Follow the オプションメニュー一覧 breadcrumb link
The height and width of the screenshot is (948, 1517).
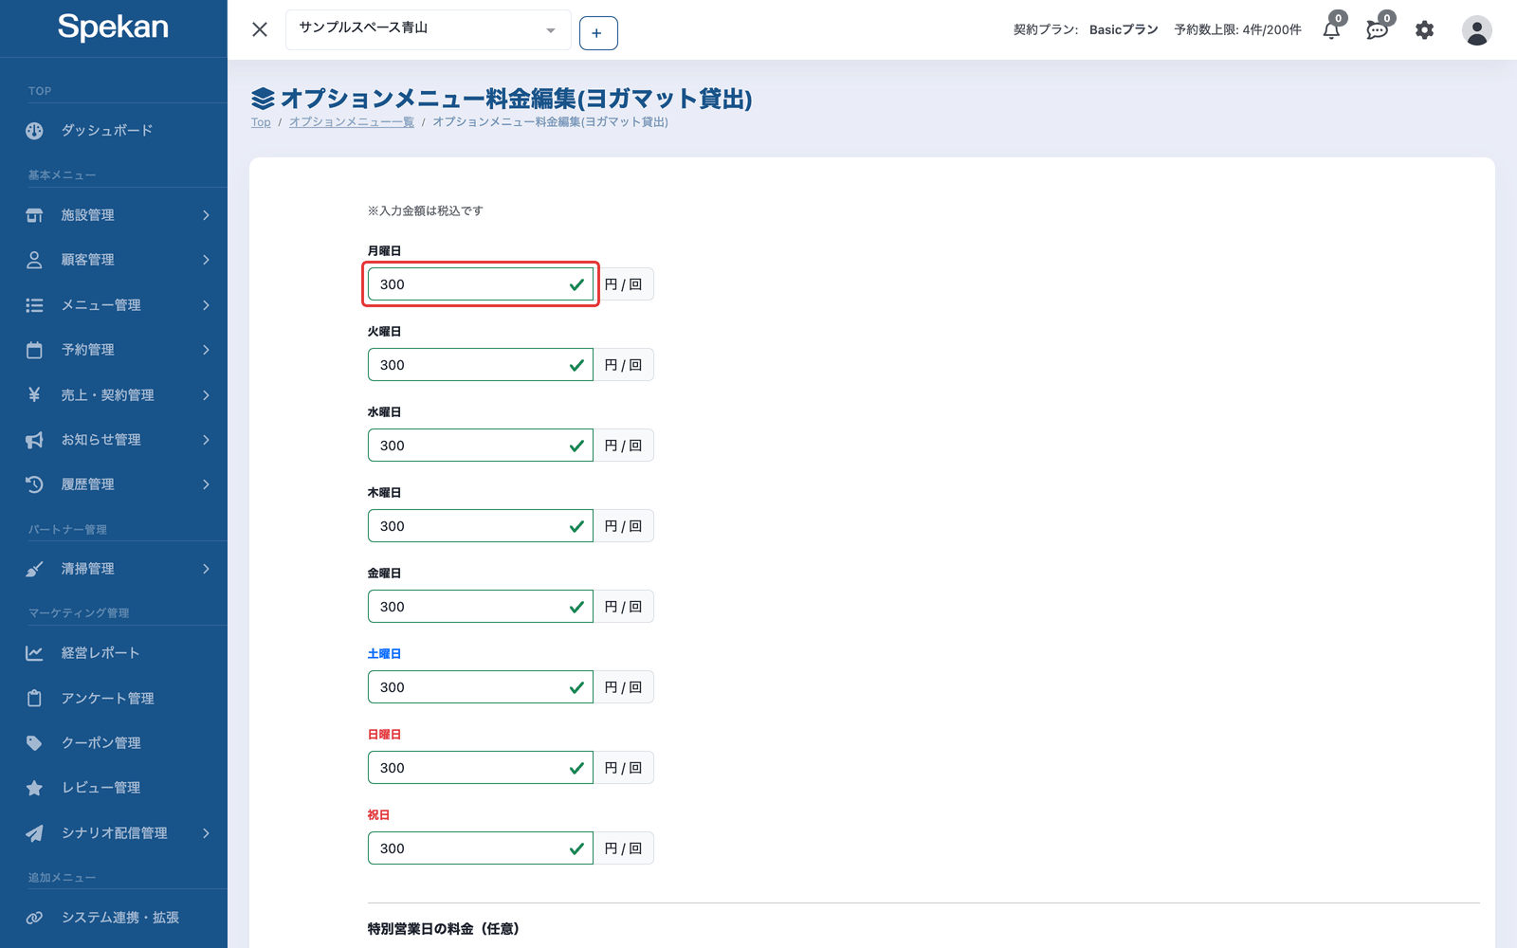[x=352, y=122]
